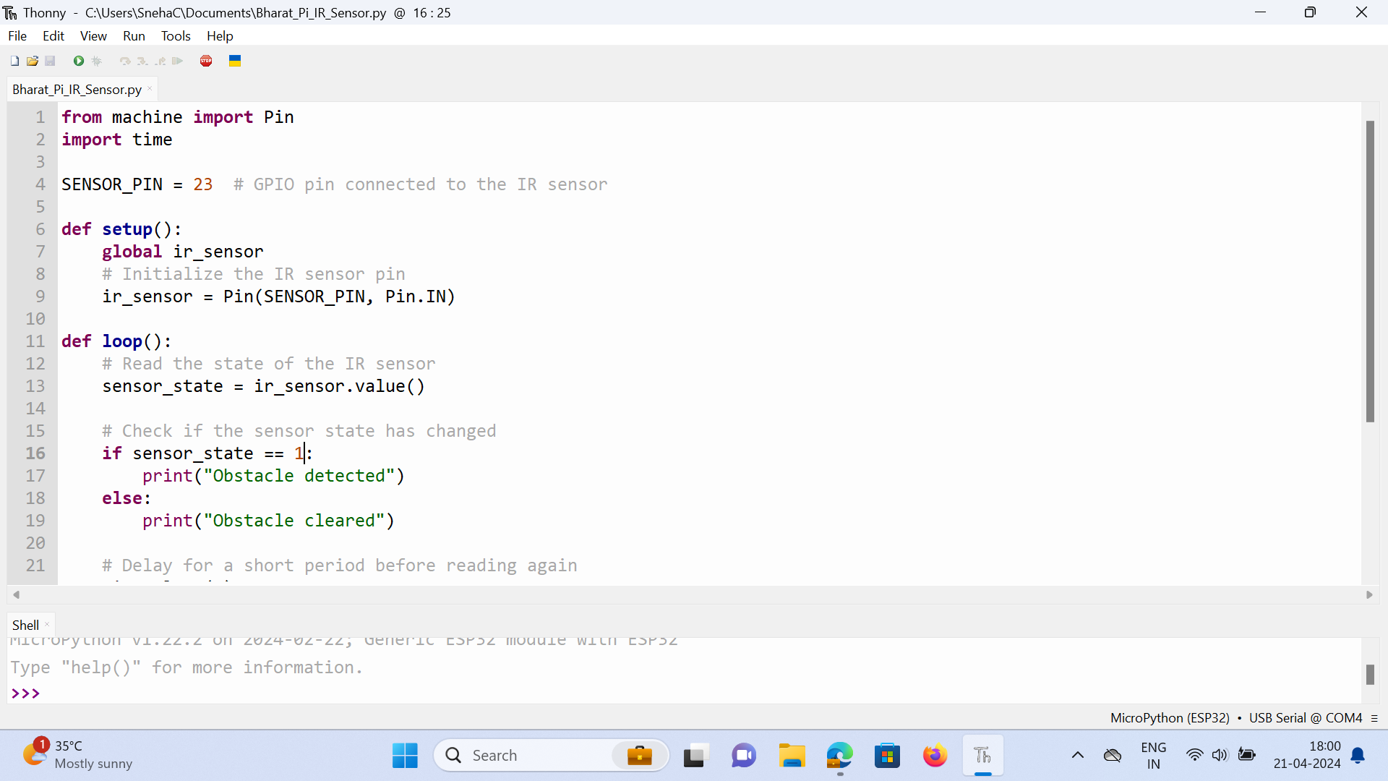
Task: Click the Resume execution icon
Action: pos(177,60)
